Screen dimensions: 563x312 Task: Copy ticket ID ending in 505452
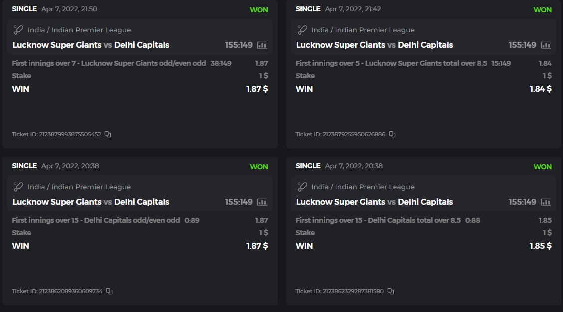[x=108, y=134]
